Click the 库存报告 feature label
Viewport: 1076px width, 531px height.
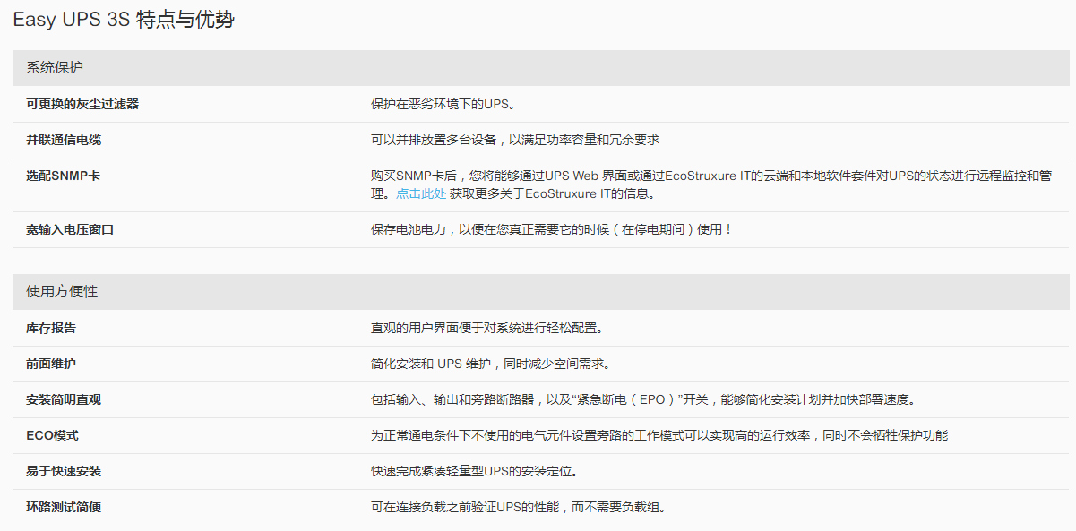(51, 328)
